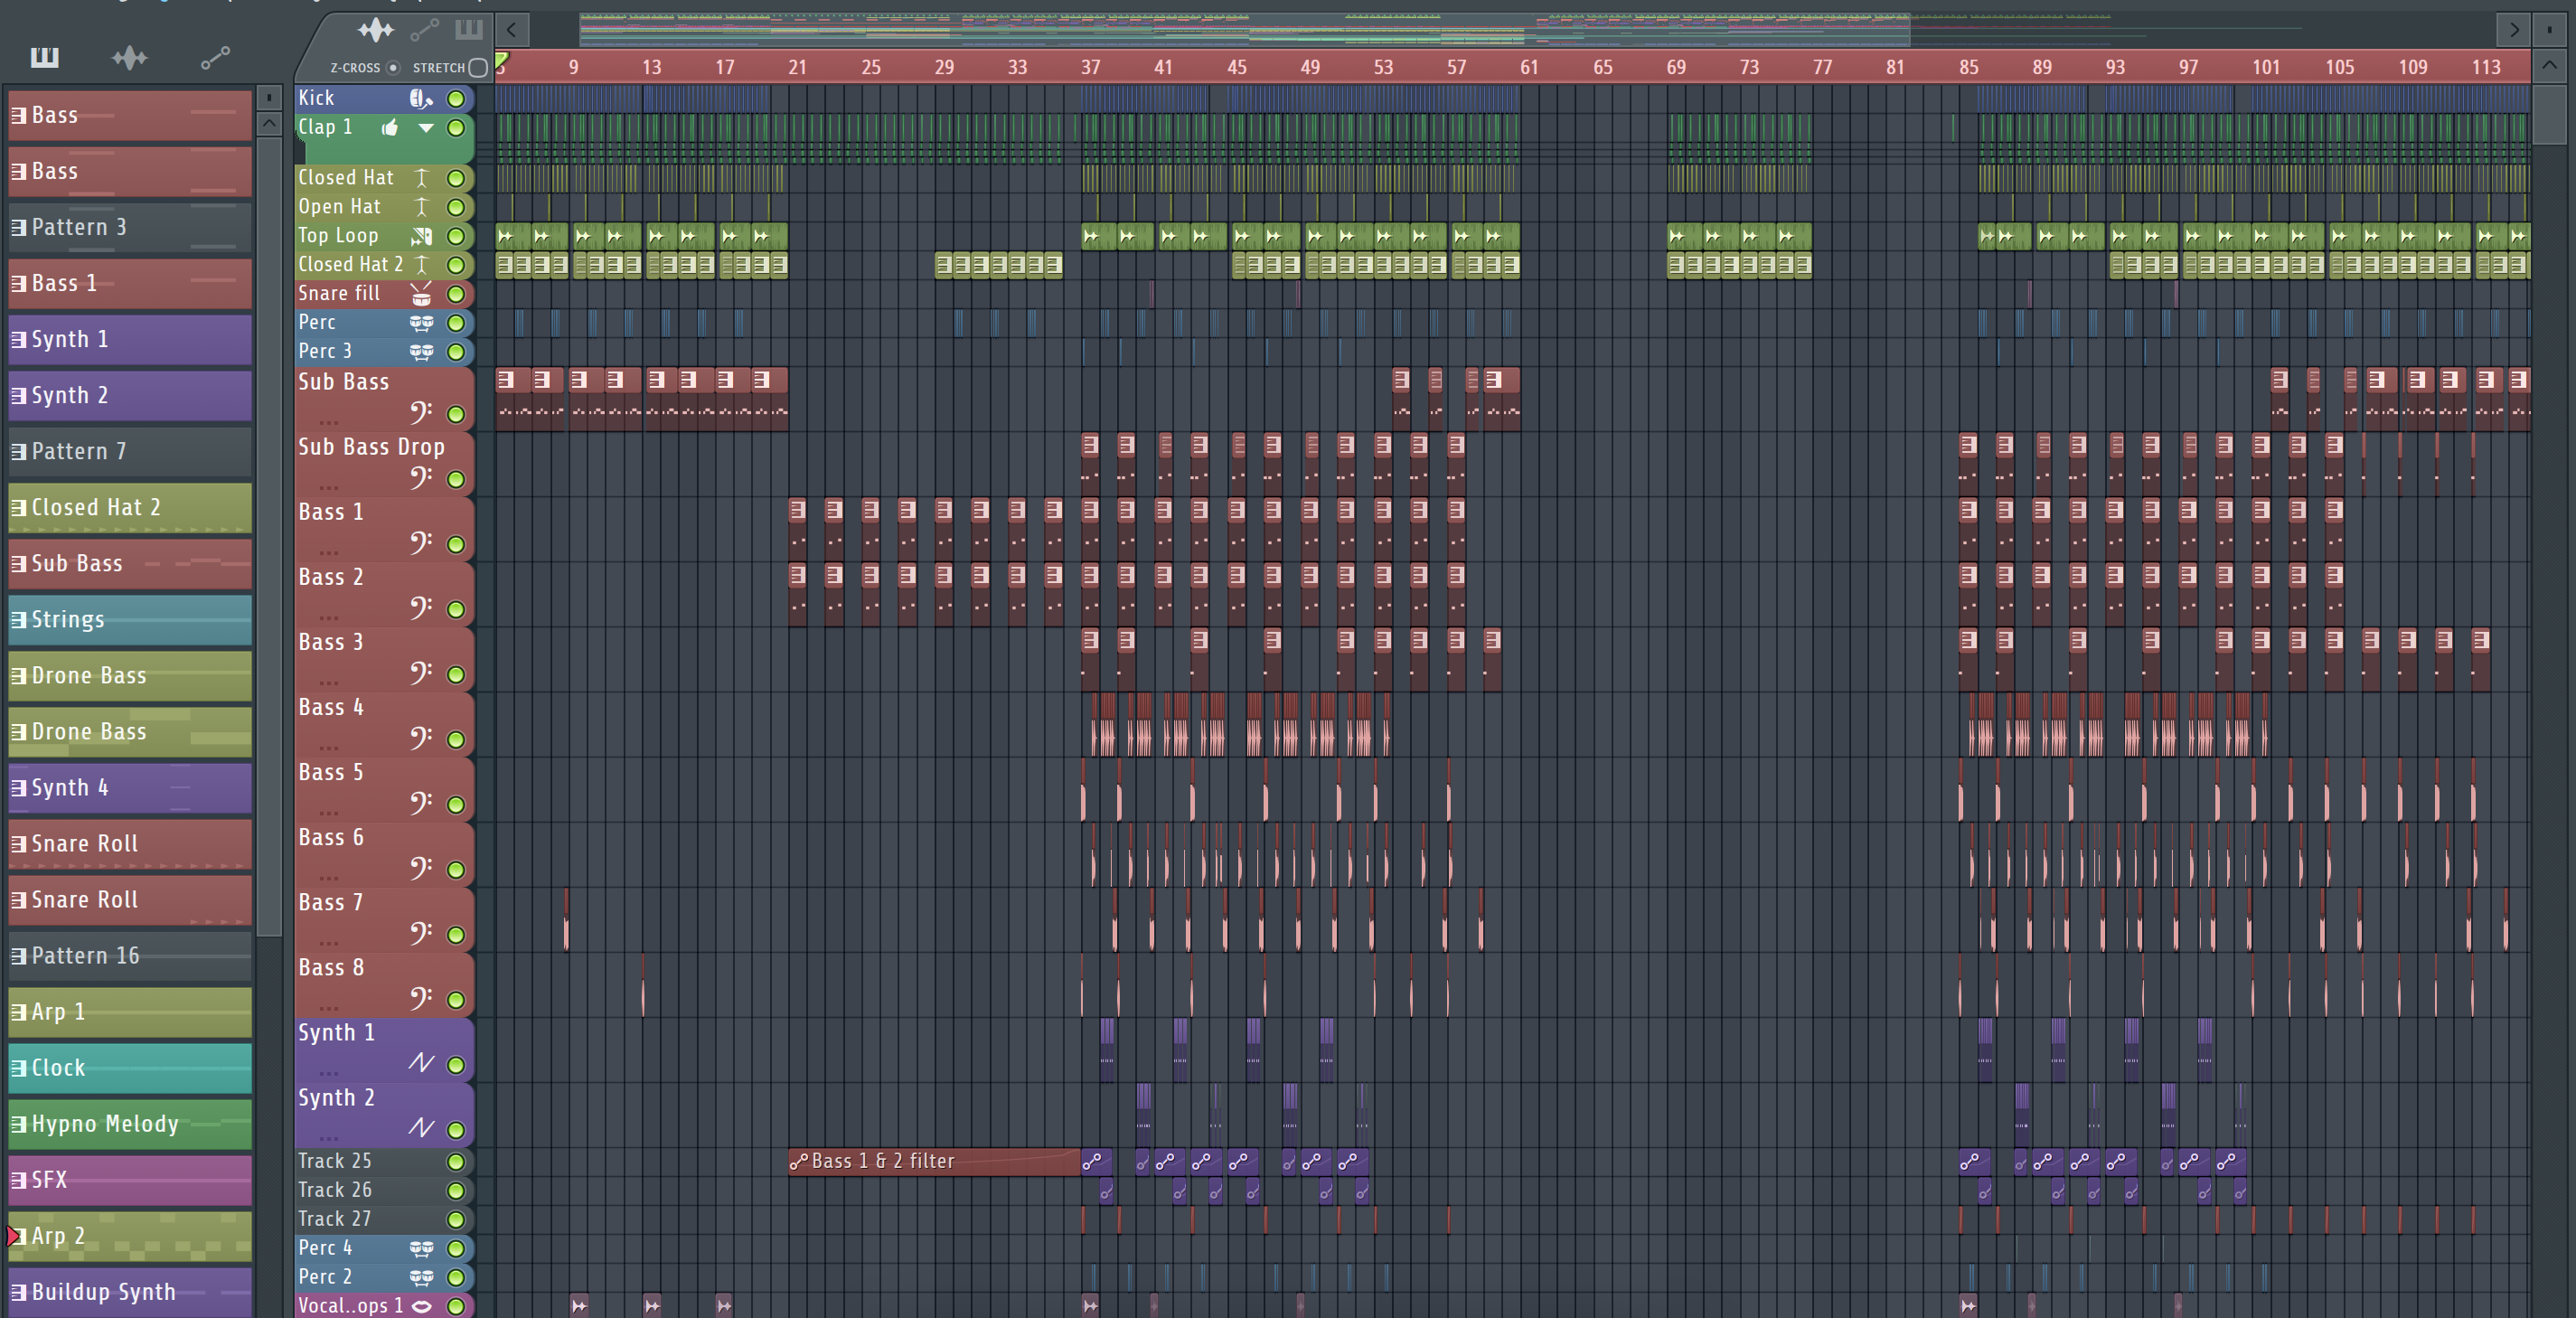Mute the Bass 4 track
The image size is (2576, 1318).
[456, 740]
